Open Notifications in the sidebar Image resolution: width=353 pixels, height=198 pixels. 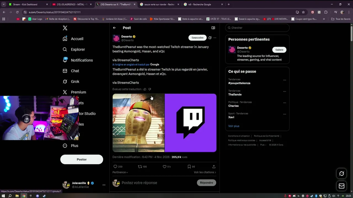[78, 60]
